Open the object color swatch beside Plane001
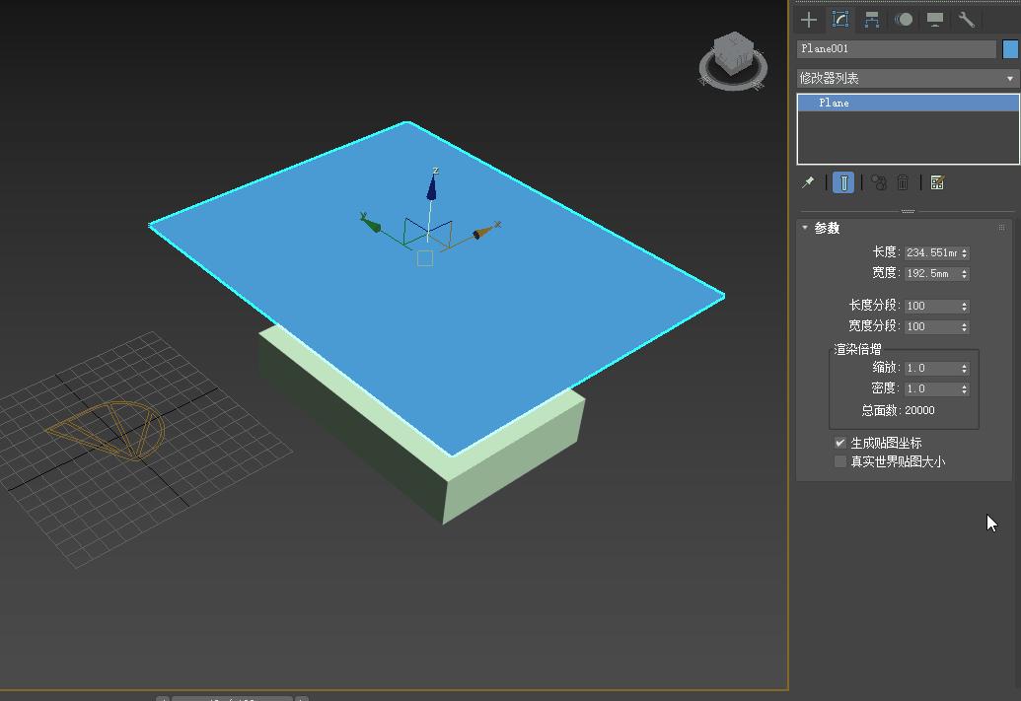Image resolution: width=1021 pixels, height=701 pixels. [x=1010, y=47]
